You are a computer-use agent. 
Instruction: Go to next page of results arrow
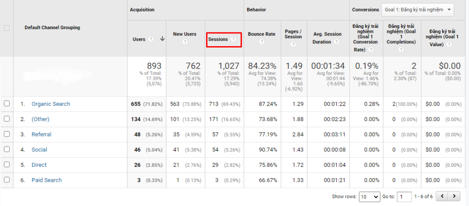pos(453,196)
